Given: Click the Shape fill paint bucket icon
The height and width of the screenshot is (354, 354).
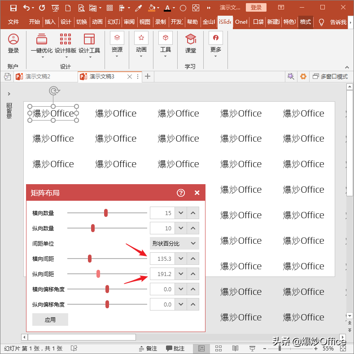Looking at the screenshot, I should pos(152,8).
